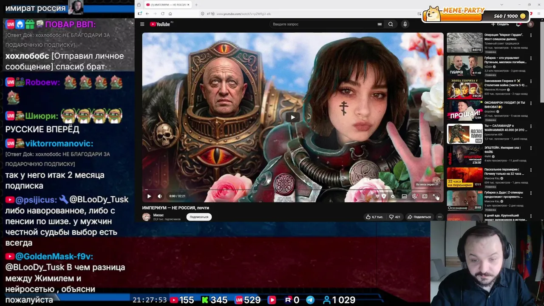This screenshot has height=306, width=544.
Task: Open menu for Пасхальное перемирие video
Action: click(531, 170)
